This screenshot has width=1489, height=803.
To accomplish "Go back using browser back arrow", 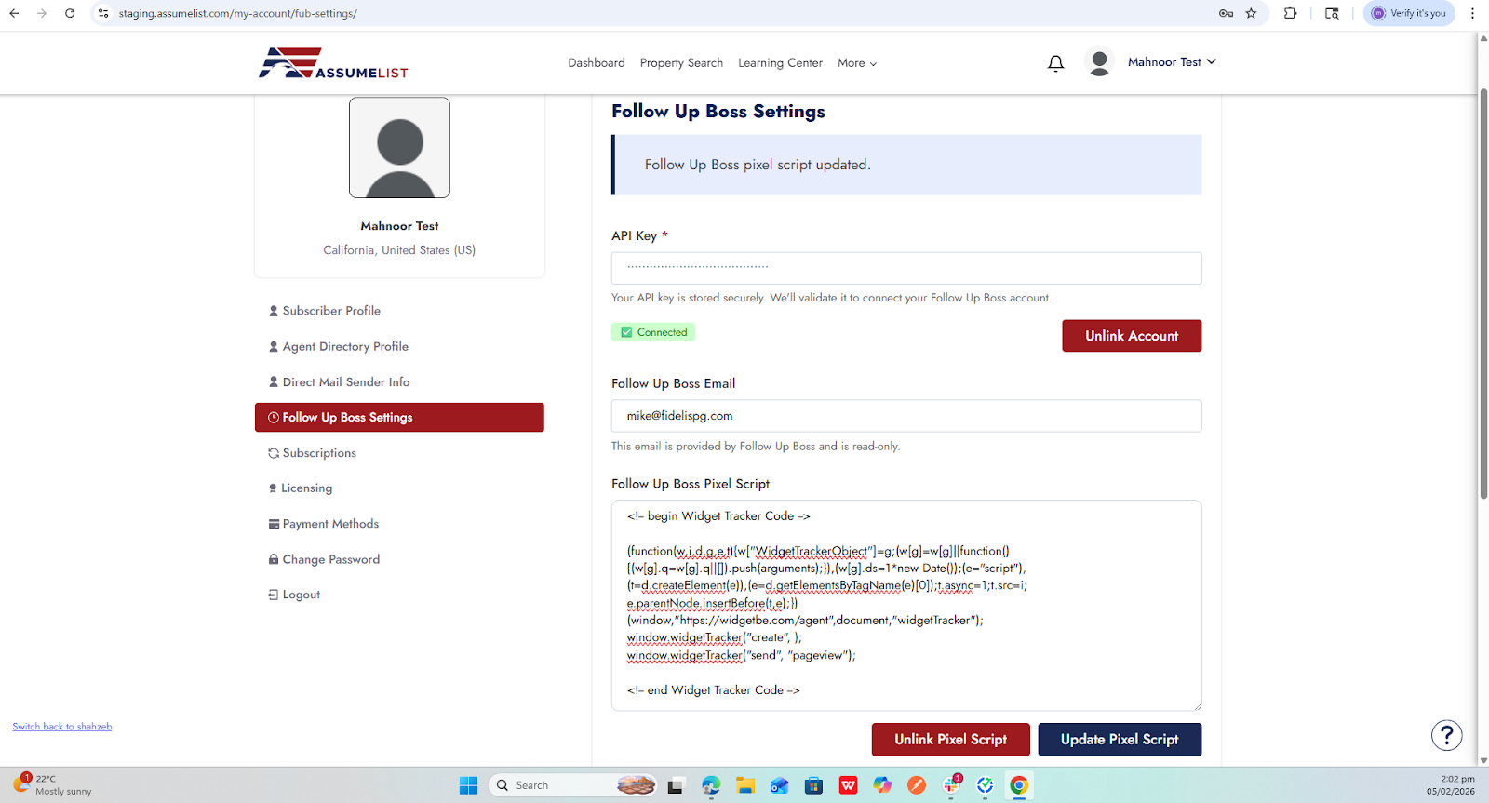I will [x=14, y=13].
